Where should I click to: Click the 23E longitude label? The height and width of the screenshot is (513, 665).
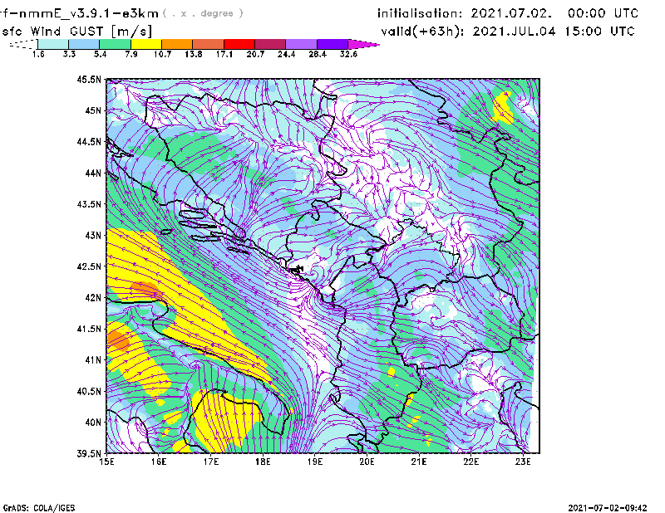point(523,462)
